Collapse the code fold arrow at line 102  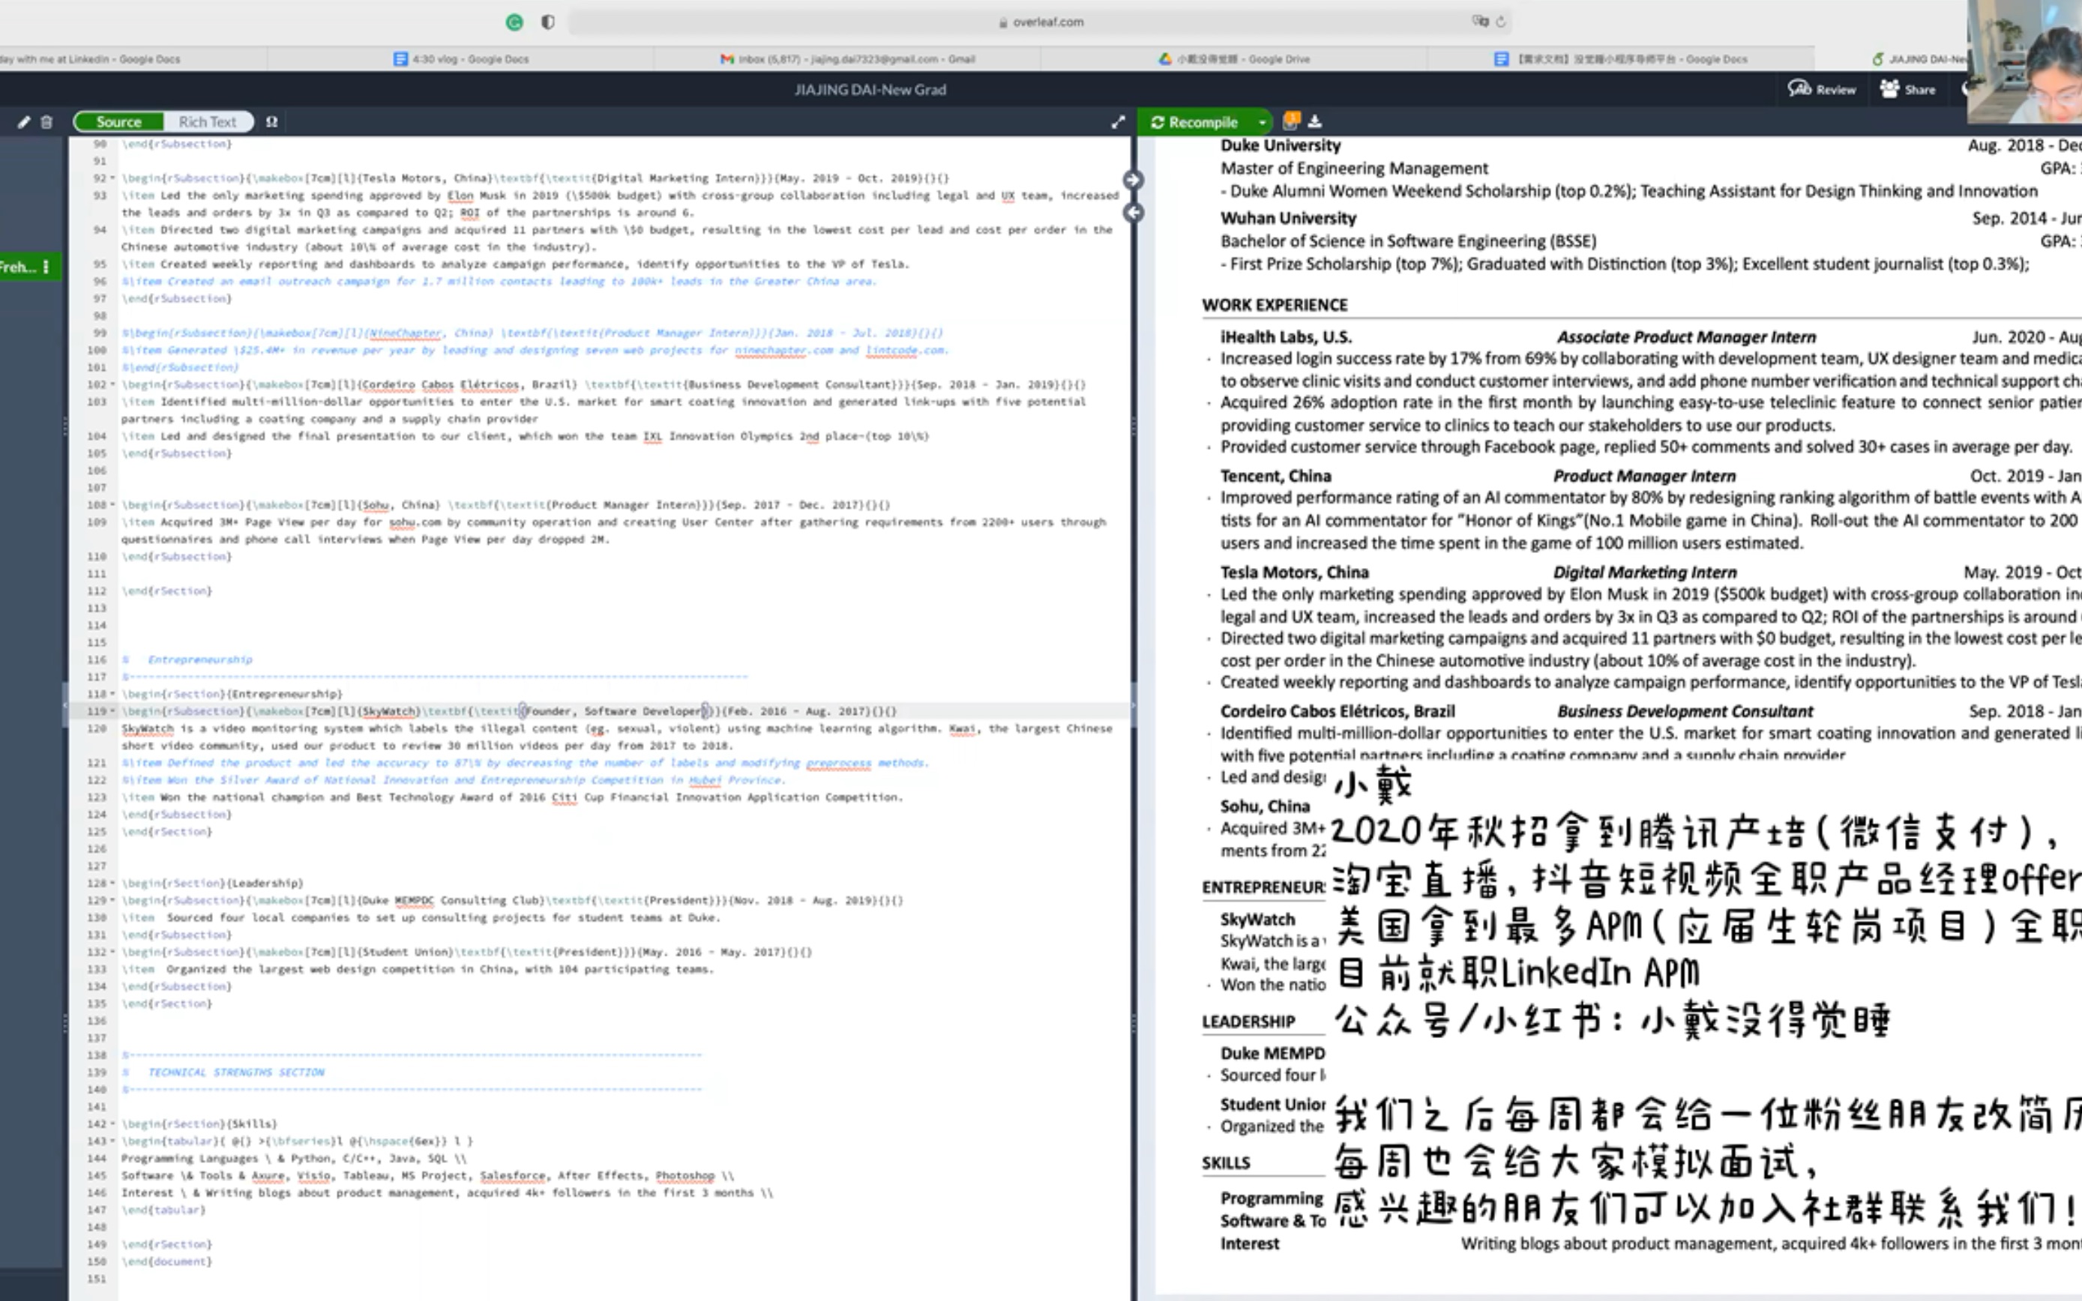[x=112, y=384]
